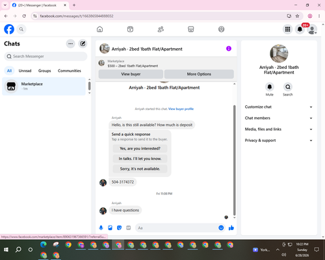
Task: Click the browser address bar URL
Action: 77,16
